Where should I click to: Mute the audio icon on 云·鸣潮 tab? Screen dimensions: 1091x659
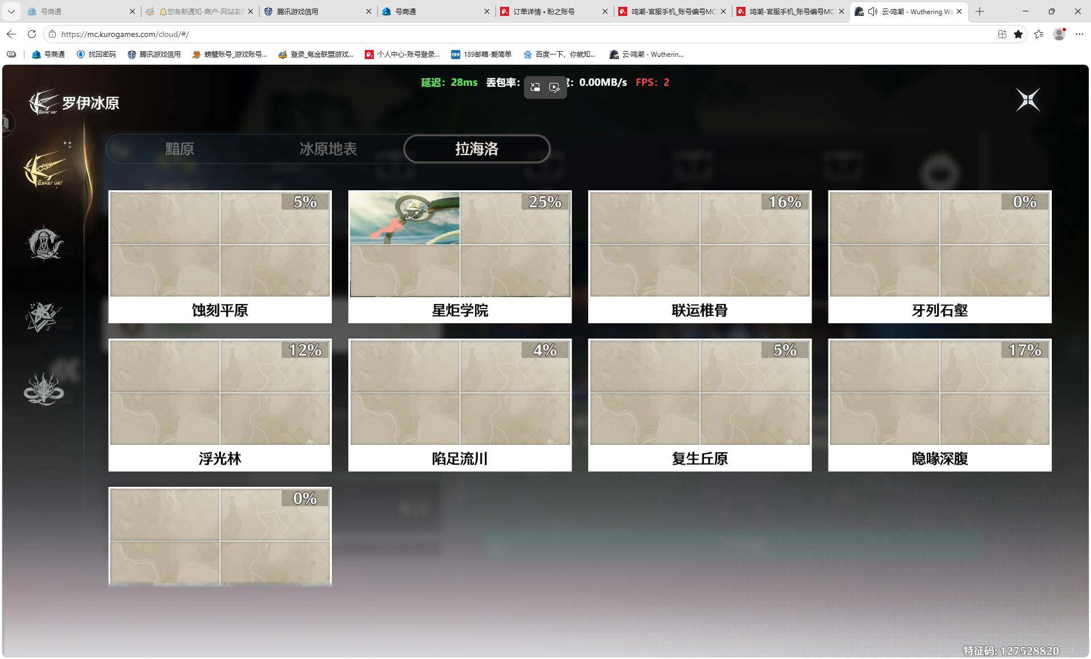pyautogui.click(x=873, y=11)
